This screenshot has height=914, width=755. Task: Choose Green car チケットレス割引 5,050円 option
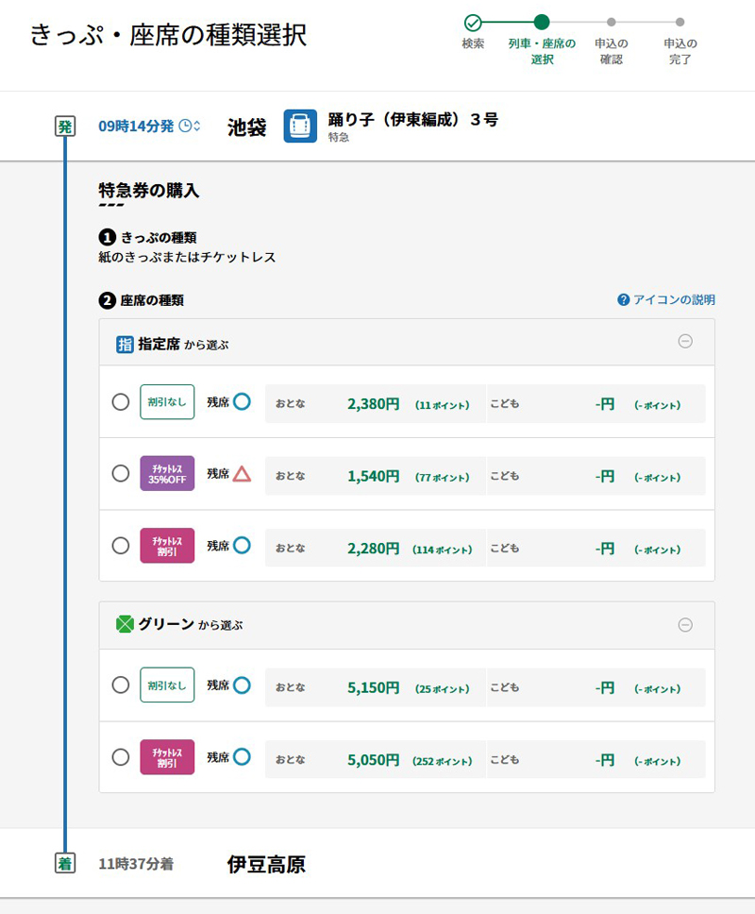click(x=121, y=757)
